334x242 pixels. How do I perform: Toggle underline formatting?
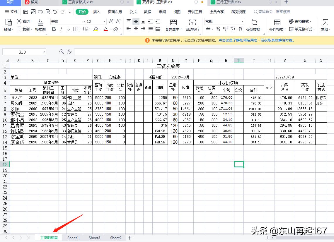coord(68,29)
